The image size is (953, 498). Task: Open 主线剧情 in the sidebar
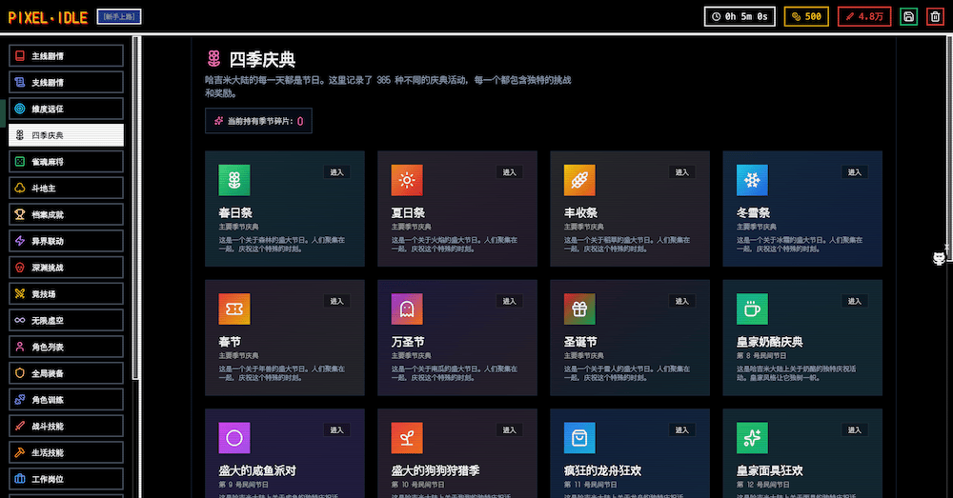click(66, 56)
